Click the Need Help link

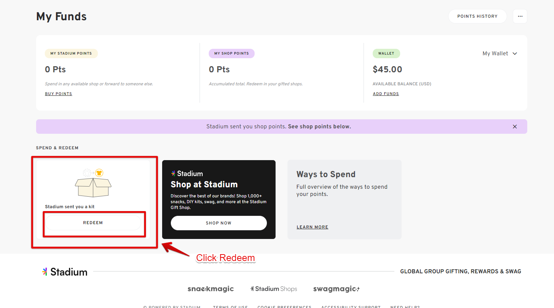tap(405, 307)
